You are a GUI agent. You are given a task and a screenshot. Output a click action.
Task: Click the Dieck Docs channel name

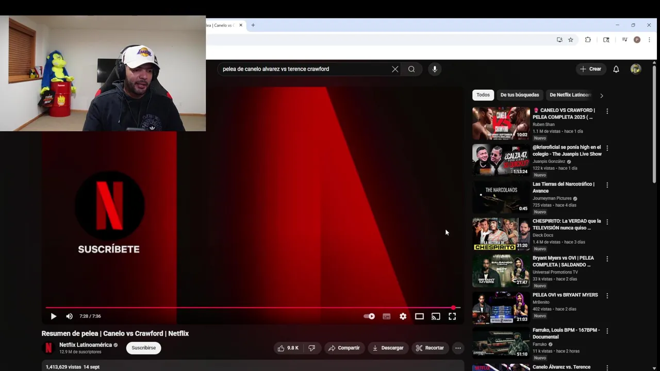point(543,235)
